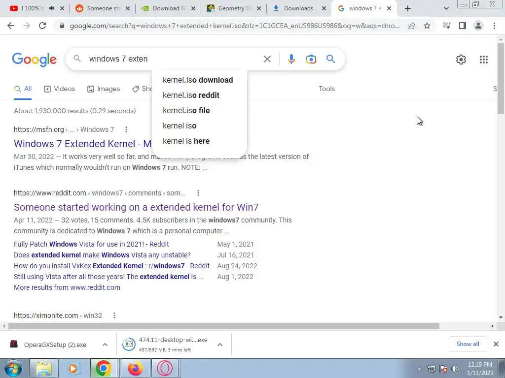Open Google quick settings gear
Screen dimensions: 505x378
point(461,60)
